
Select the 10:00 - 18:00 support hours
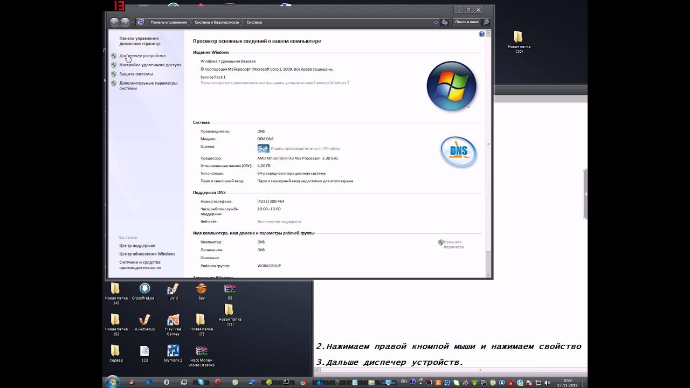[x=269, y=209]
